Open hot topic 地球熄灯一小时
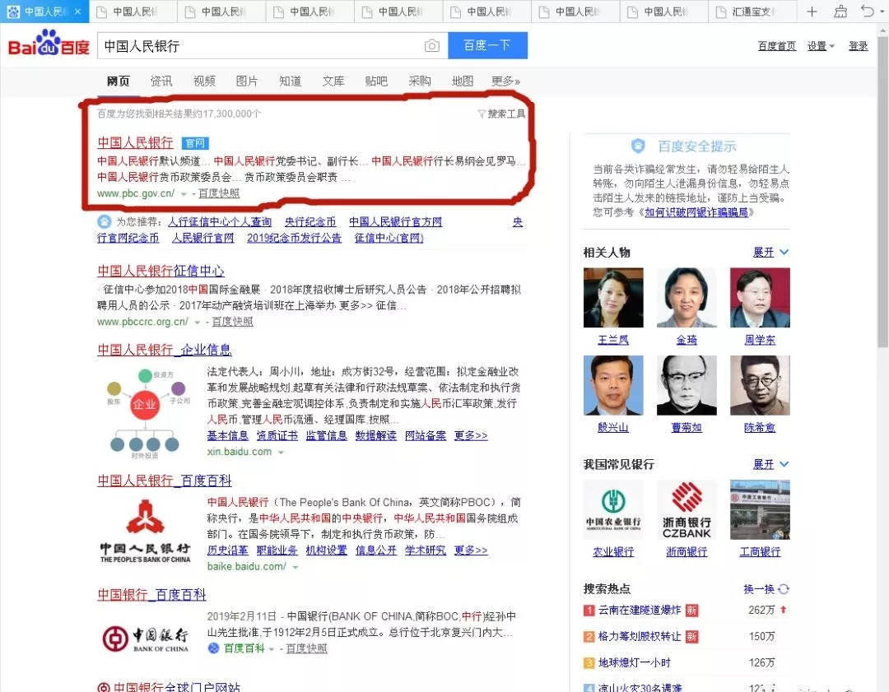Screen dimensions: 889x692 tap(635, 662)
